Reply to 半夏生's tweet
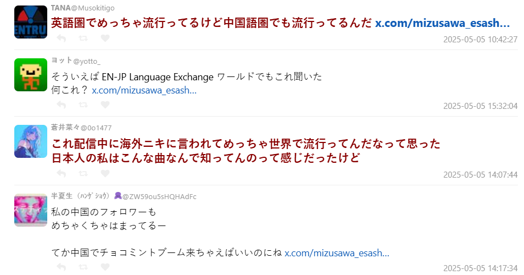 (x=62, y=267)
